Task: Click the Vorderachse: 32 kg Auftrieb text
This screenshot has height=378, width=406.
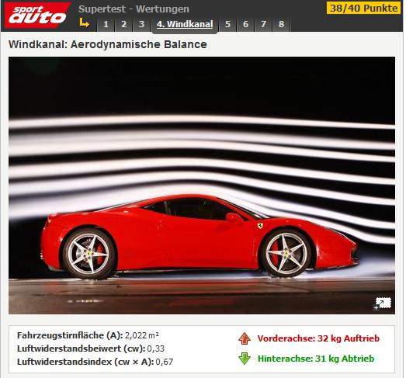Action: [x=318, y=338]
